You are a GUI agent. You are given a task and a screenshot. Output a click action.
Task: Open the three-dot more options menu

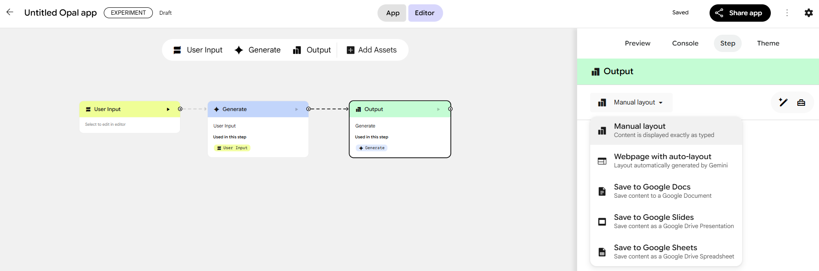(x=786, y=13)
